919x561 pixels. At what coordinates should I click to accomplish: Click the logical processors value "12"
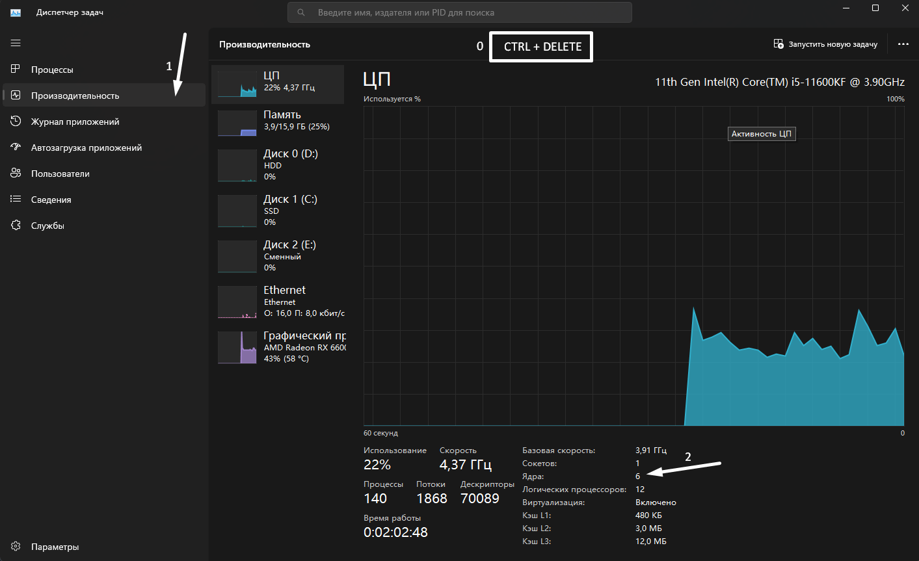click(x=640, y=489)
